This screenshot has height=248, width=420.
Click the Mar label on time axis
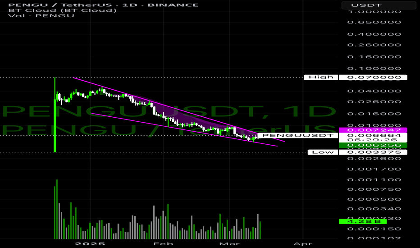pos(229,243)
